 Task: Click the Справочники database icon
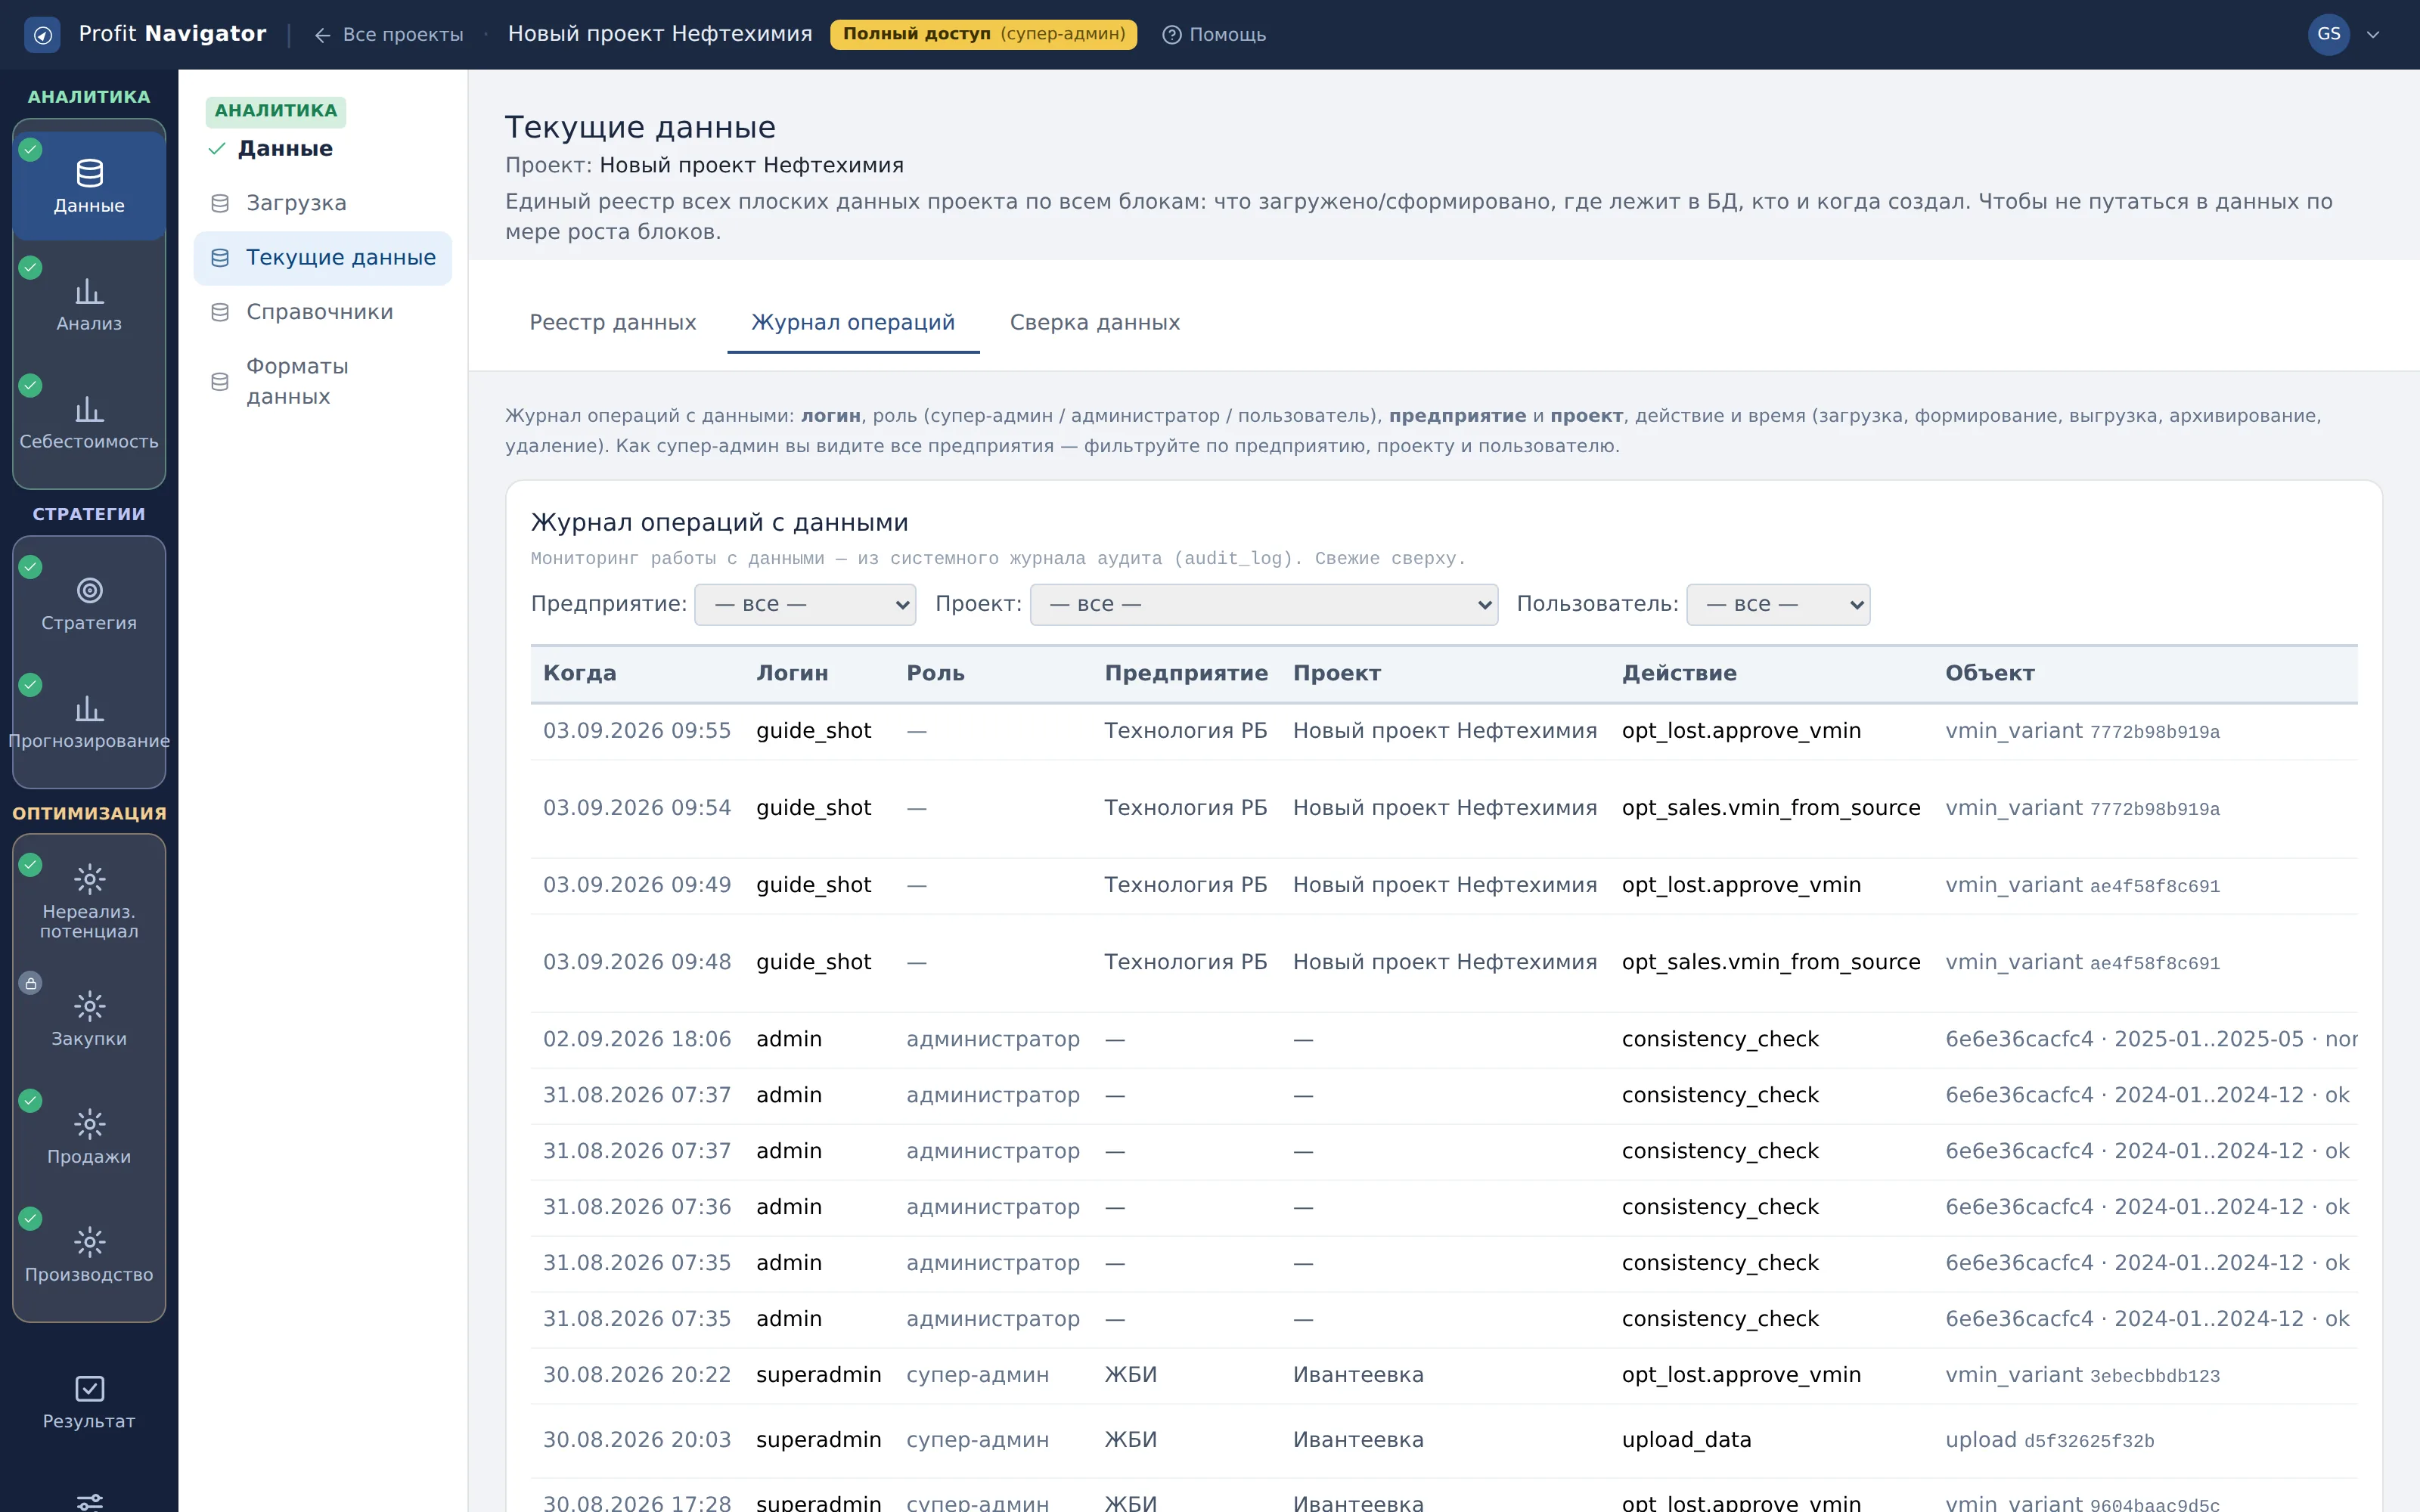(x=220, y=312)
